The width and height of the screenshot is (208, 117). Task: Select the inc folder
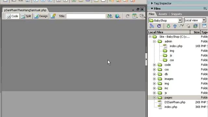pos(166,88)
